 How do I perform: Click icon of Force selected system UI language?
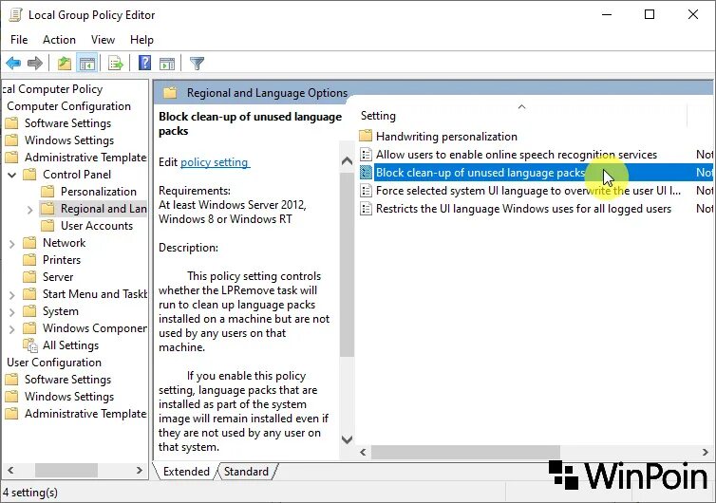pos(366,191)
